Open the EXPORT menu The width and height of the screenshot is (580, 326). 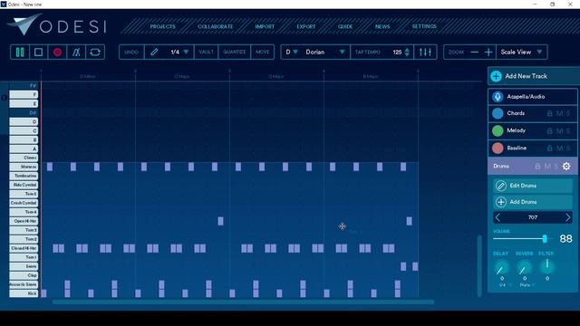306,26
